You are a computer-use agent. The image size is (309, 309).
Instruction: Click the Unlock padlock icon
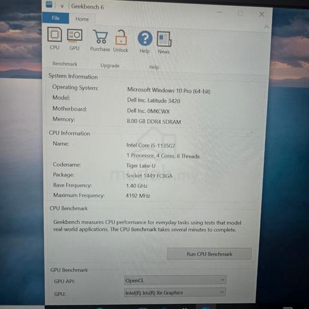pyautogui.click(x=121, y=41)
